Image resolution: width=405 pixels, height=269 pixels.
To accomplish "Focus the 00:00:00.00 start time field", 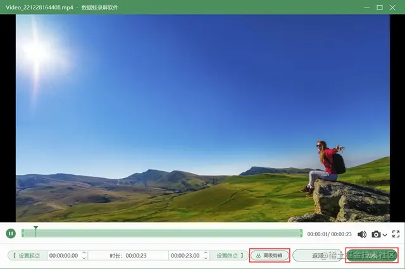I will [x=64, y=255].
